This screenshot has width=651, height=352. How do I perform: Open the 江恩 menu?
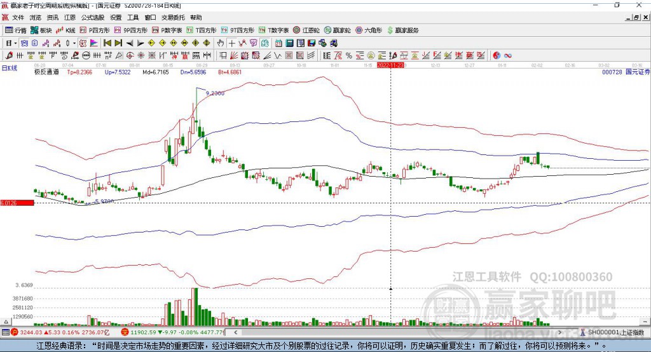point(69,18)
